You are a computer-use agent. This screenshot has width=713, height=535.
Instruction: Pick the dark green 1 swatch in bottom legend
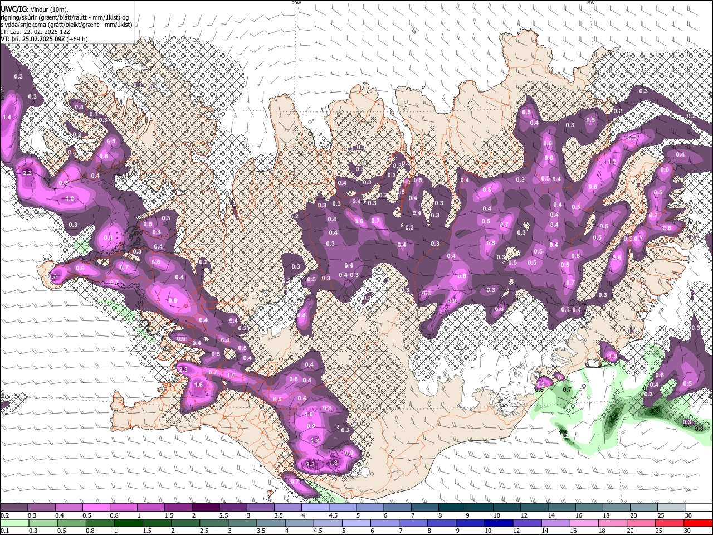(128, 523)
